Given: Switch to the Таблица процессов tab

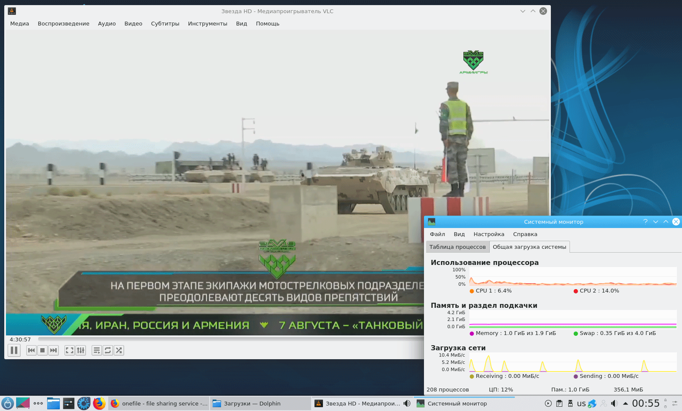Looking at the screenshot, I should (x=457, y=247).
